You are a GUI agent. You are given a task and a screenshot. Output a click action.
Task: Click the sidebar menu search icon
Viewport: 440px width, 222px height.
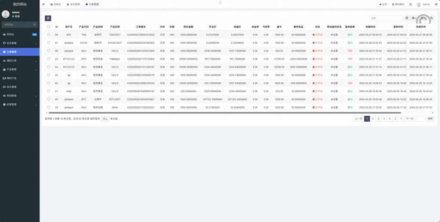click(35, 24)
